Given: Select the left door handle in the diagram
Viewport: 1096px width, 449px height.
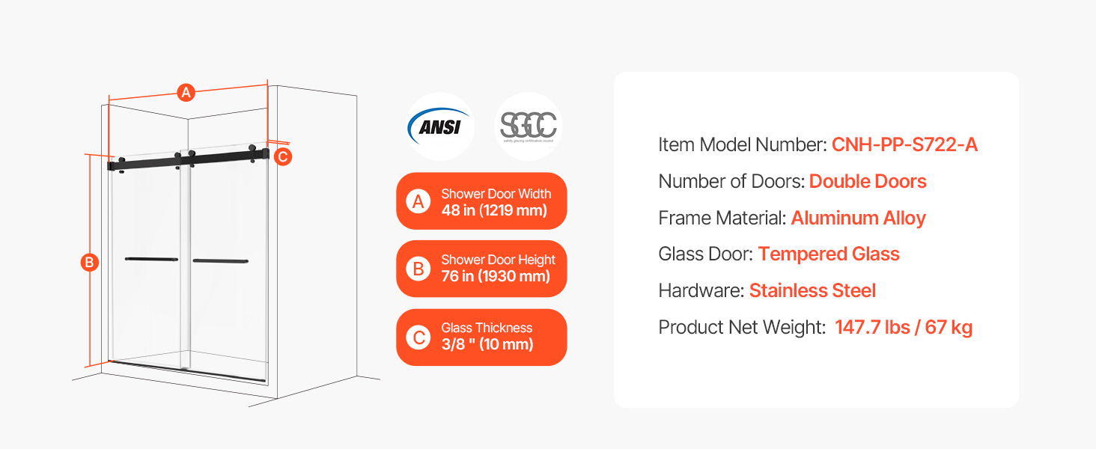Looking at the screenshot, I should (x=151, y=260).
